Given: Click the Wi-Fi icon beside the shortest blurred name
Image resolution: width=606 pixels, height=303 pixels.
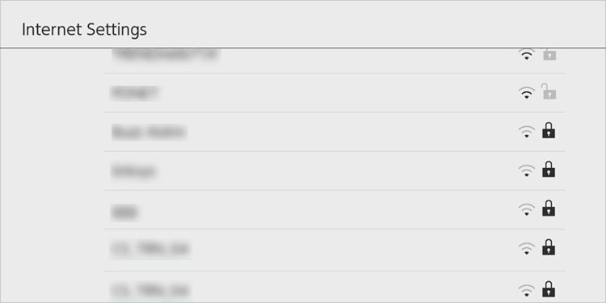Looking at the screenshot, I should (x=526, y=210).
